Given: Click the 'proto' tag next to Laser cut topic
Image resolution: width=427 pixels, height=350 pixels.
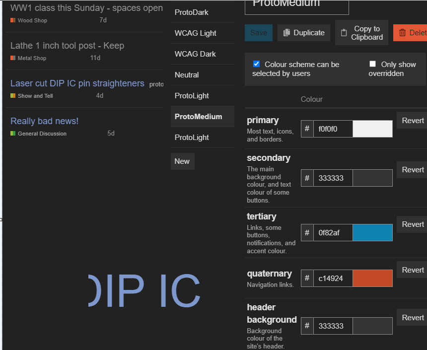Looking at the screenshot, I should [x=156, y=84].
